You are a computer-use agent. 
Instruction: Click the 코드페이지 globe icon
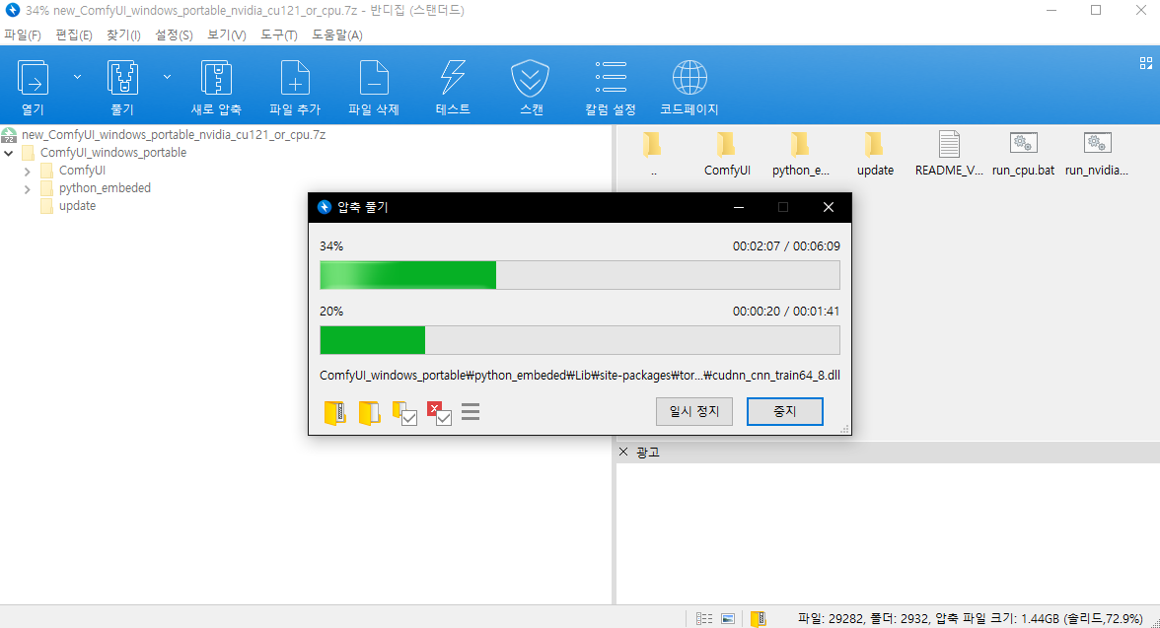689,78
